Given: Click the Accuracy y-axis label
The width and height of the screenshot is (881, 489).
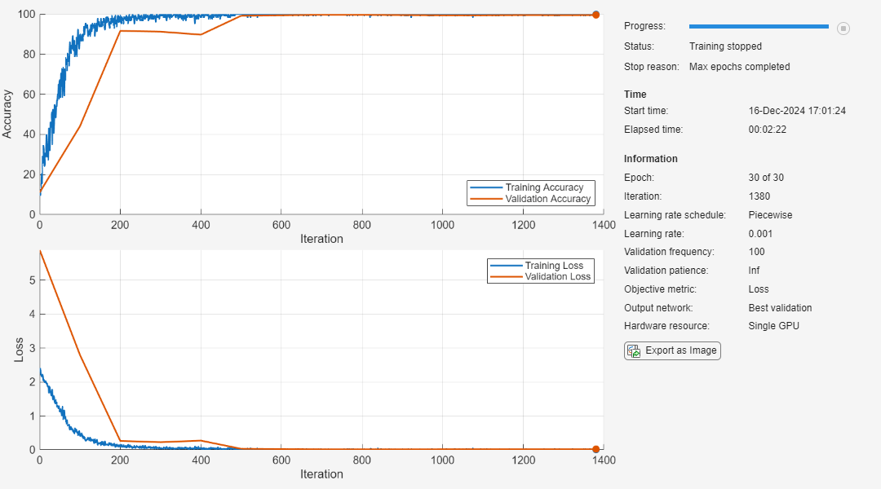Looking at the screenshot, I should pyautogui.click(x=7, y=113).
